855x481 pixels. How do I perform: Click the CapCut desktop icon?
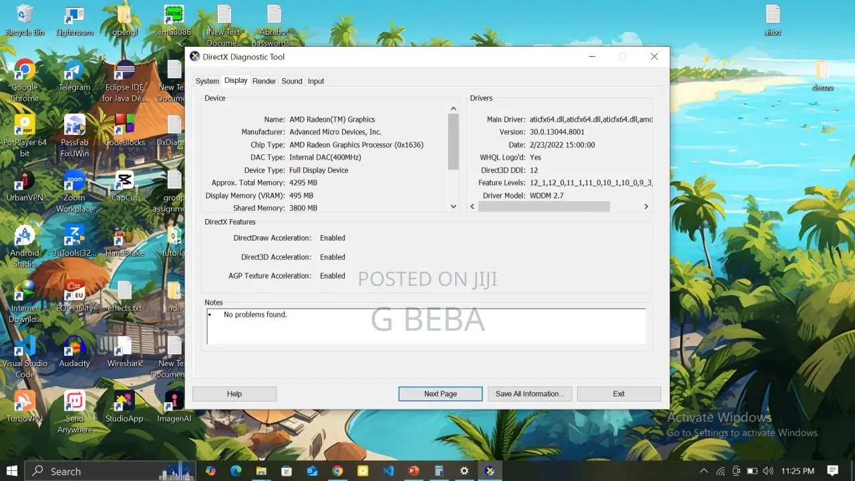tap(124, 182)
